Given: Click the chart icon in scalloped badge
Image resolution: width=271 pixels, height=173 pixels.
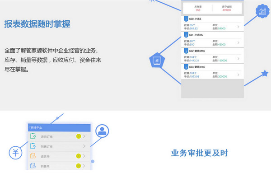Looking at the screenshot, I should pos(262,11).
